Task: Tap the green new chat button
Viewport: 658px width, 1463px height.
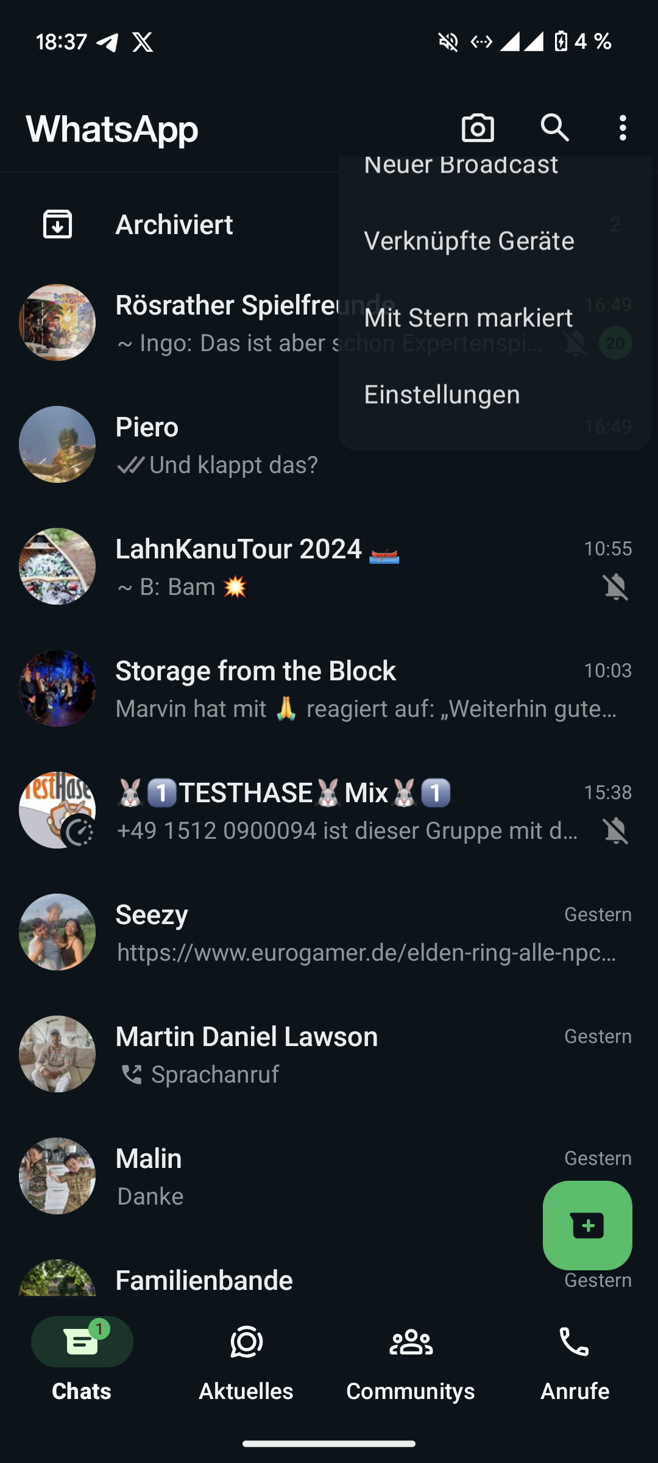Action: pyautogui.click(x=587, y=1225)
